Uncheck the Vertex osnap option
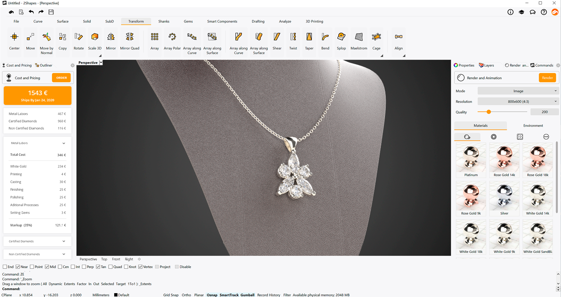Image resolution: width=561 pixels, height=297 pixels. pos(140,267)
